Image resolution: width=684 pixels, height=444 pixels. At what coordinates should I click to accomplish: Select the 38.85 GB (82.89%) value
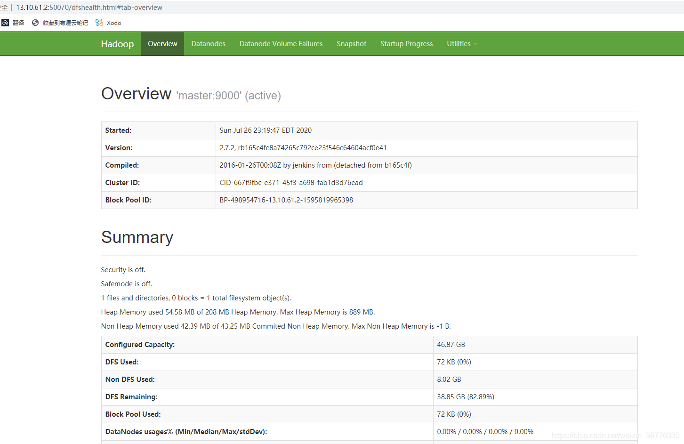pos(466,397)
